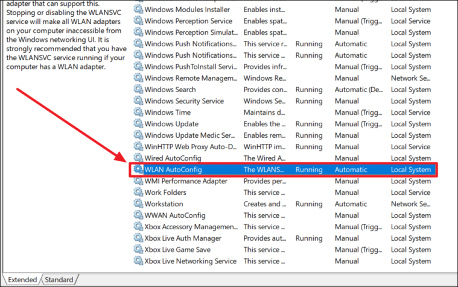Switch to the Standard tab
Image resolution: width=458 pixels, height=287 pixels.
click(x=59, y=280)
